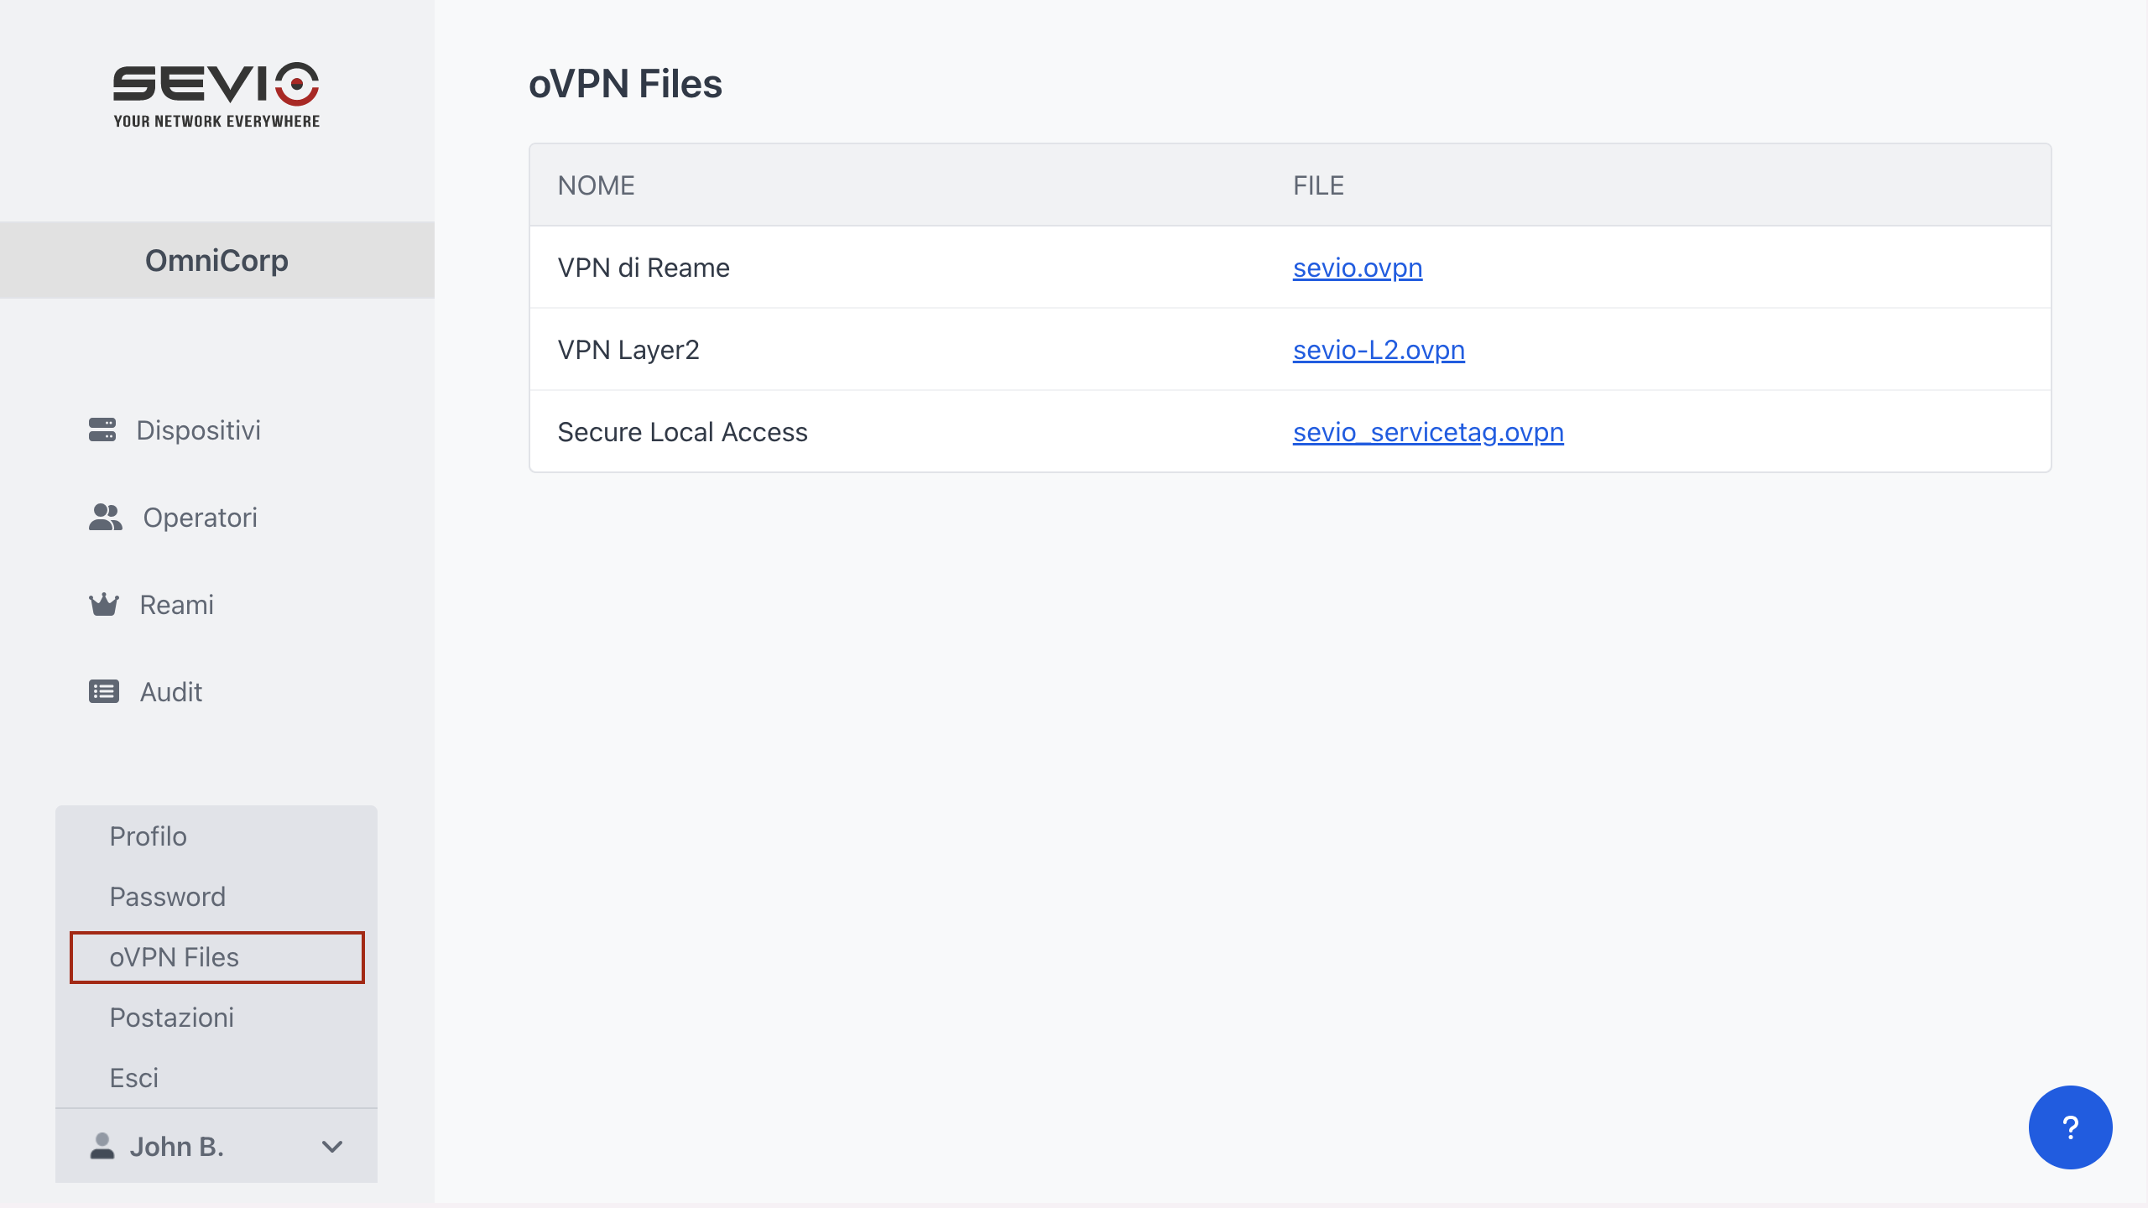Download the sevio.ovpn file

(1357, 268)
